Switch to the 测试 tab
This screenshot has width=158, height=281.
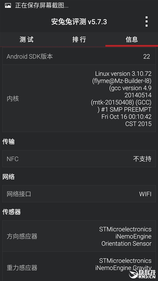pos(27,39)
